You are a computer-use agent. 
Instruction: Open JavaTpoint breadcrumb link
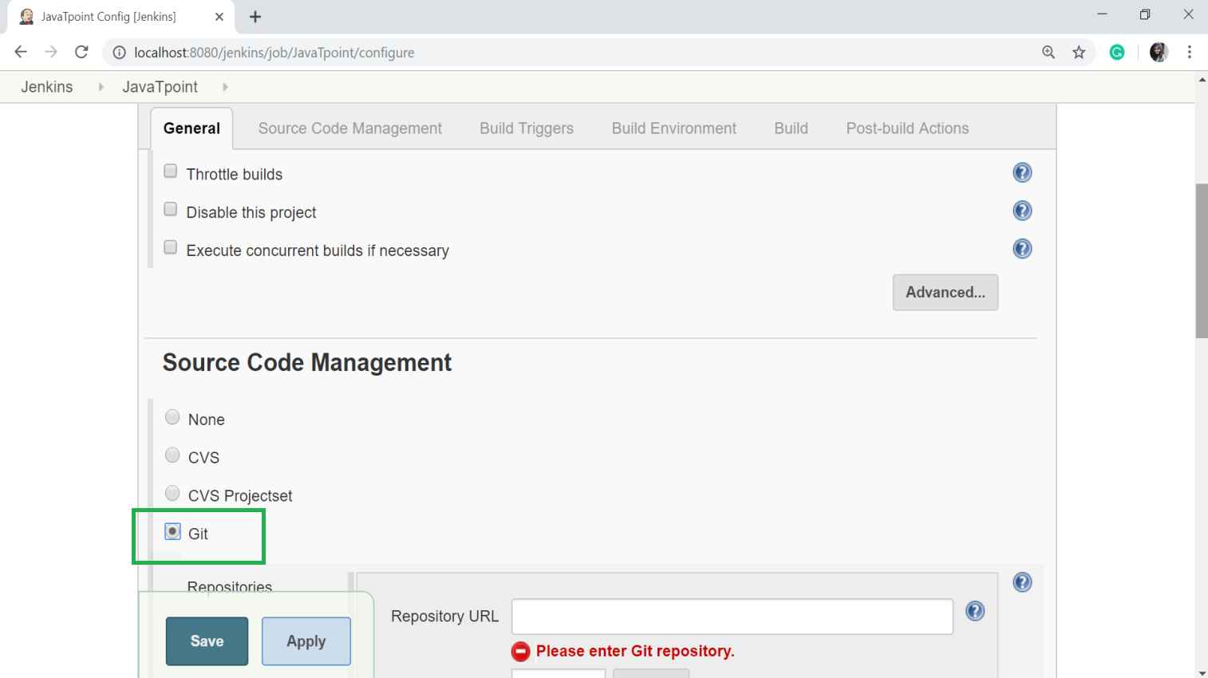(160, 87)
